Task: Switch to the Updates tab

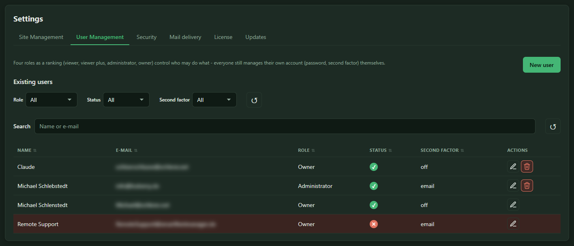Action: [x=256, y=37]
